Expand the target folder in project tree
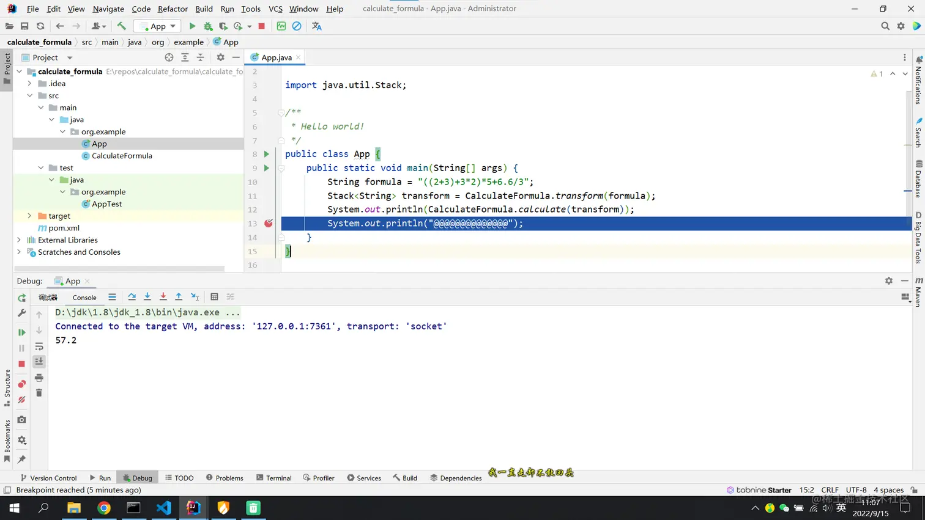Image resolution: width=925 pixels, height=520 pixels. (29, 216)
